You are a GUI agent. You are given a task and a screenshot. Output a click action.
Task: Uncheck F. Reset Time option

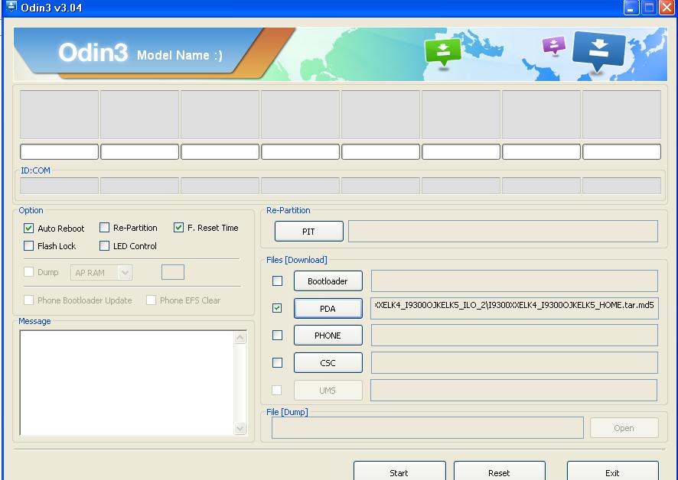click(178, 228)
